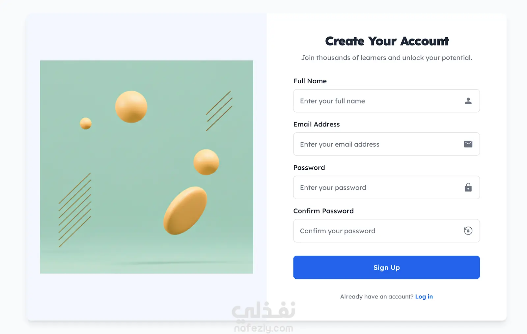
Task: Click the smallest orange sphere in the illustration
Action: click(86, 124)
